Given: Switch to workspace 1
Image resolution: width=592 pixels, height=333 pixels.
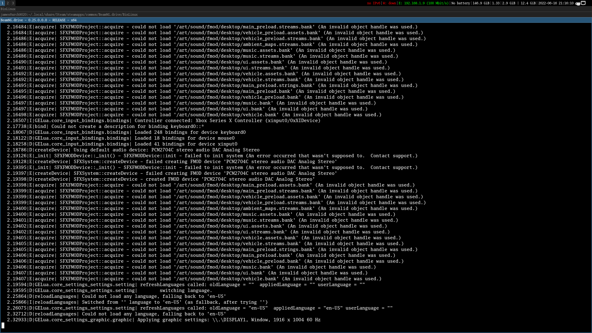Looking at the screenshot, I should (x=2, y=3).
